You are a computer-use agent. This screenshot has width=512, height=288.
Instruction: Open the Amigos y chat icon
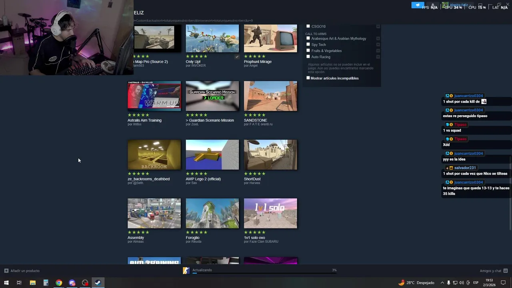pyautogui.click(x=506, y=271)
